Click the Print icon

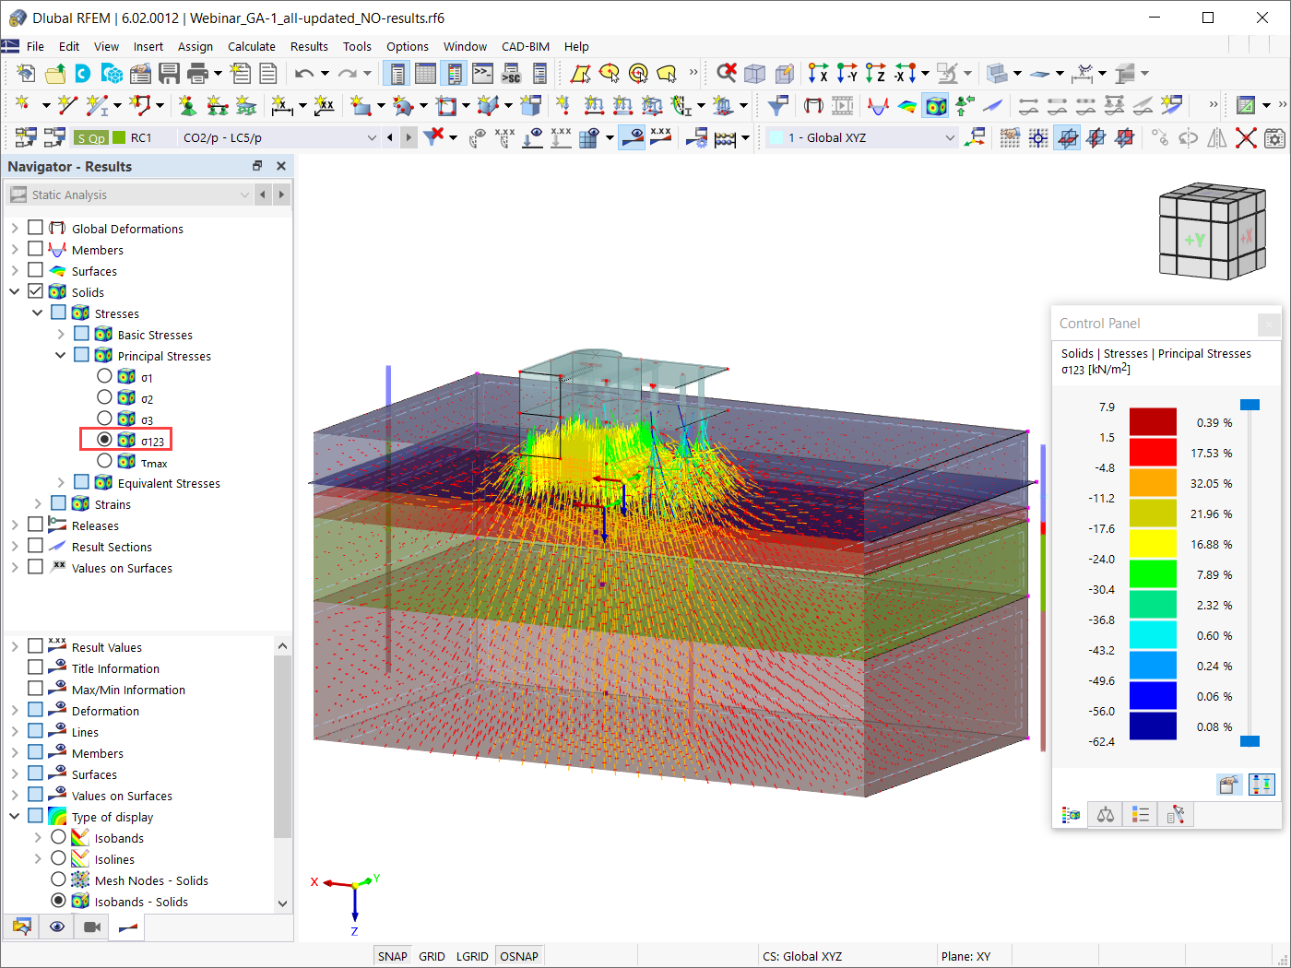pyautogui.click(x=197, y=74)
